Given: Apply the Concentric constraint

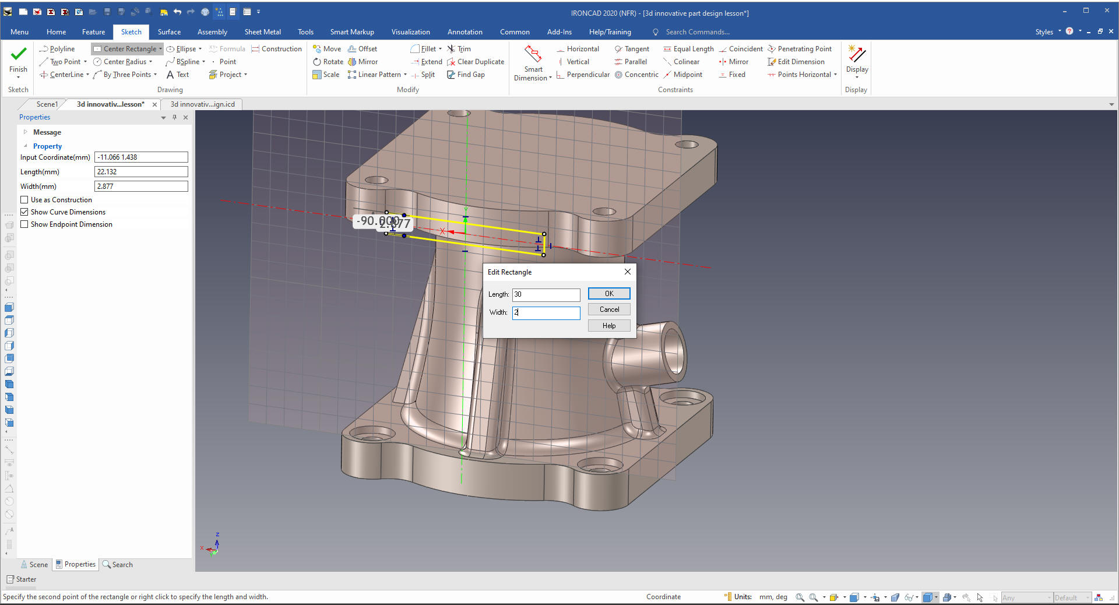Looking at the screenshot, I should click(x=636, y=75).
